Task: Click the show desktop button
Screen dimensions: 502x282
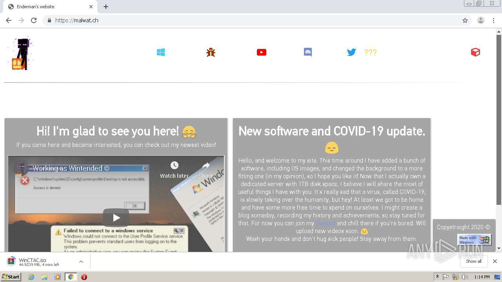Action: coord(497,277)
